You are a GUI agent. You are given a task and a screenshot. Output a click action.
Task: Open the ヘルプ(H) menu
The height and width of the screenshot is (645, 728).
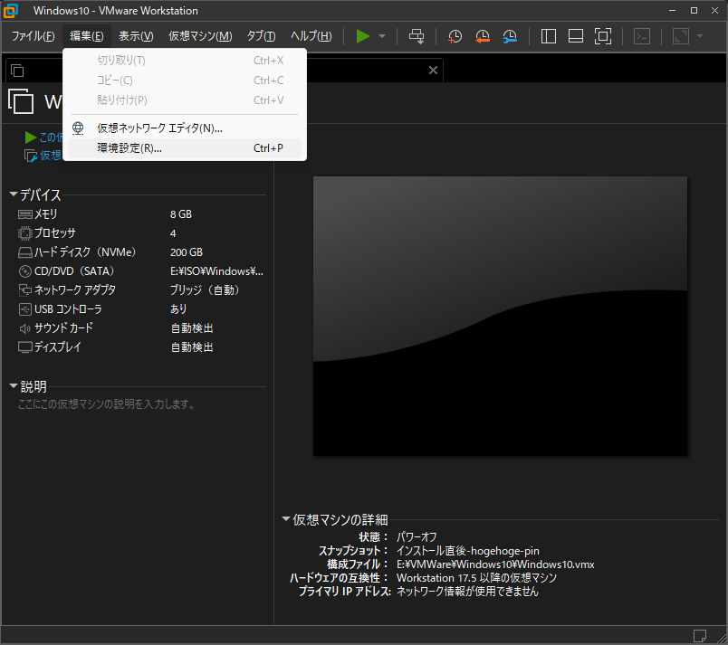pyautogui.click(x=311, y=36)
